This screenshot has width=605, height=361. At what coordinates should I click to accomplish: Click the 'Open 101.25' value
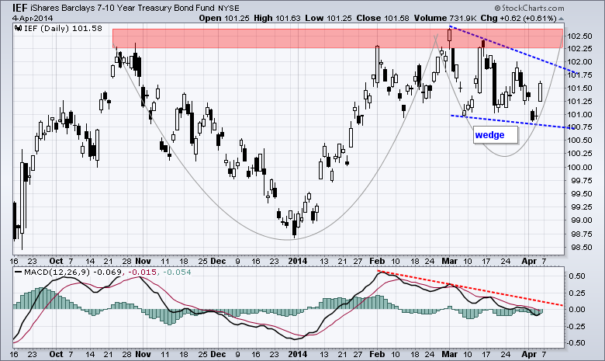(x=224, y=18)
